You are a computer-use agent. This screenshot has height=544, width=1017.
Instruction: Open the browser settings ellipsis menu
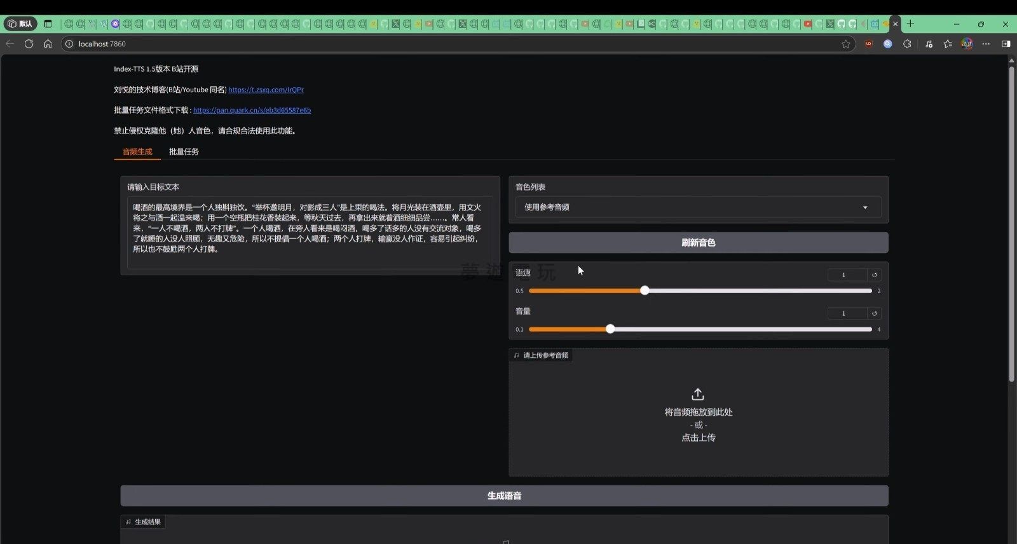pyautogui.click(x=986, y=44)
